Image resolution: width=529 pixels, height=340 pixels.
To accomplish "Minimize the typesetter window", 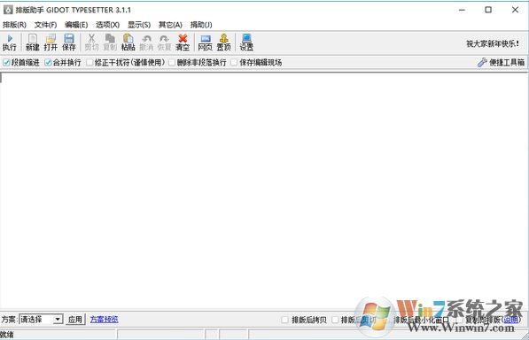I will point(463,10).
